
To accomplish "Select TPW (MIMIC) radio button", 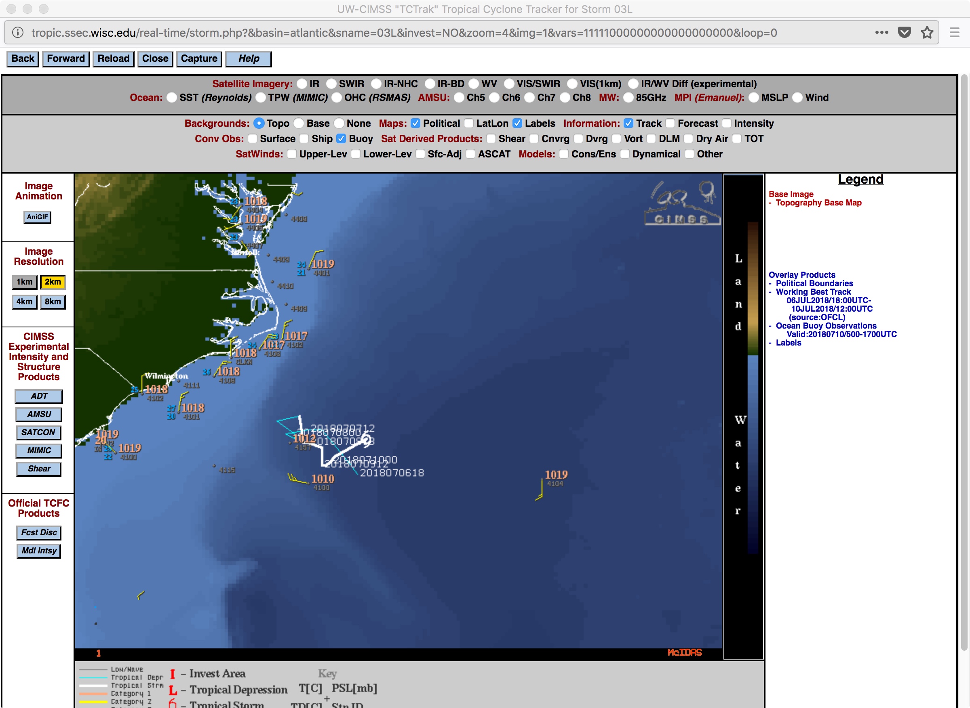I will pyautogui.click(x=260, y=98).
